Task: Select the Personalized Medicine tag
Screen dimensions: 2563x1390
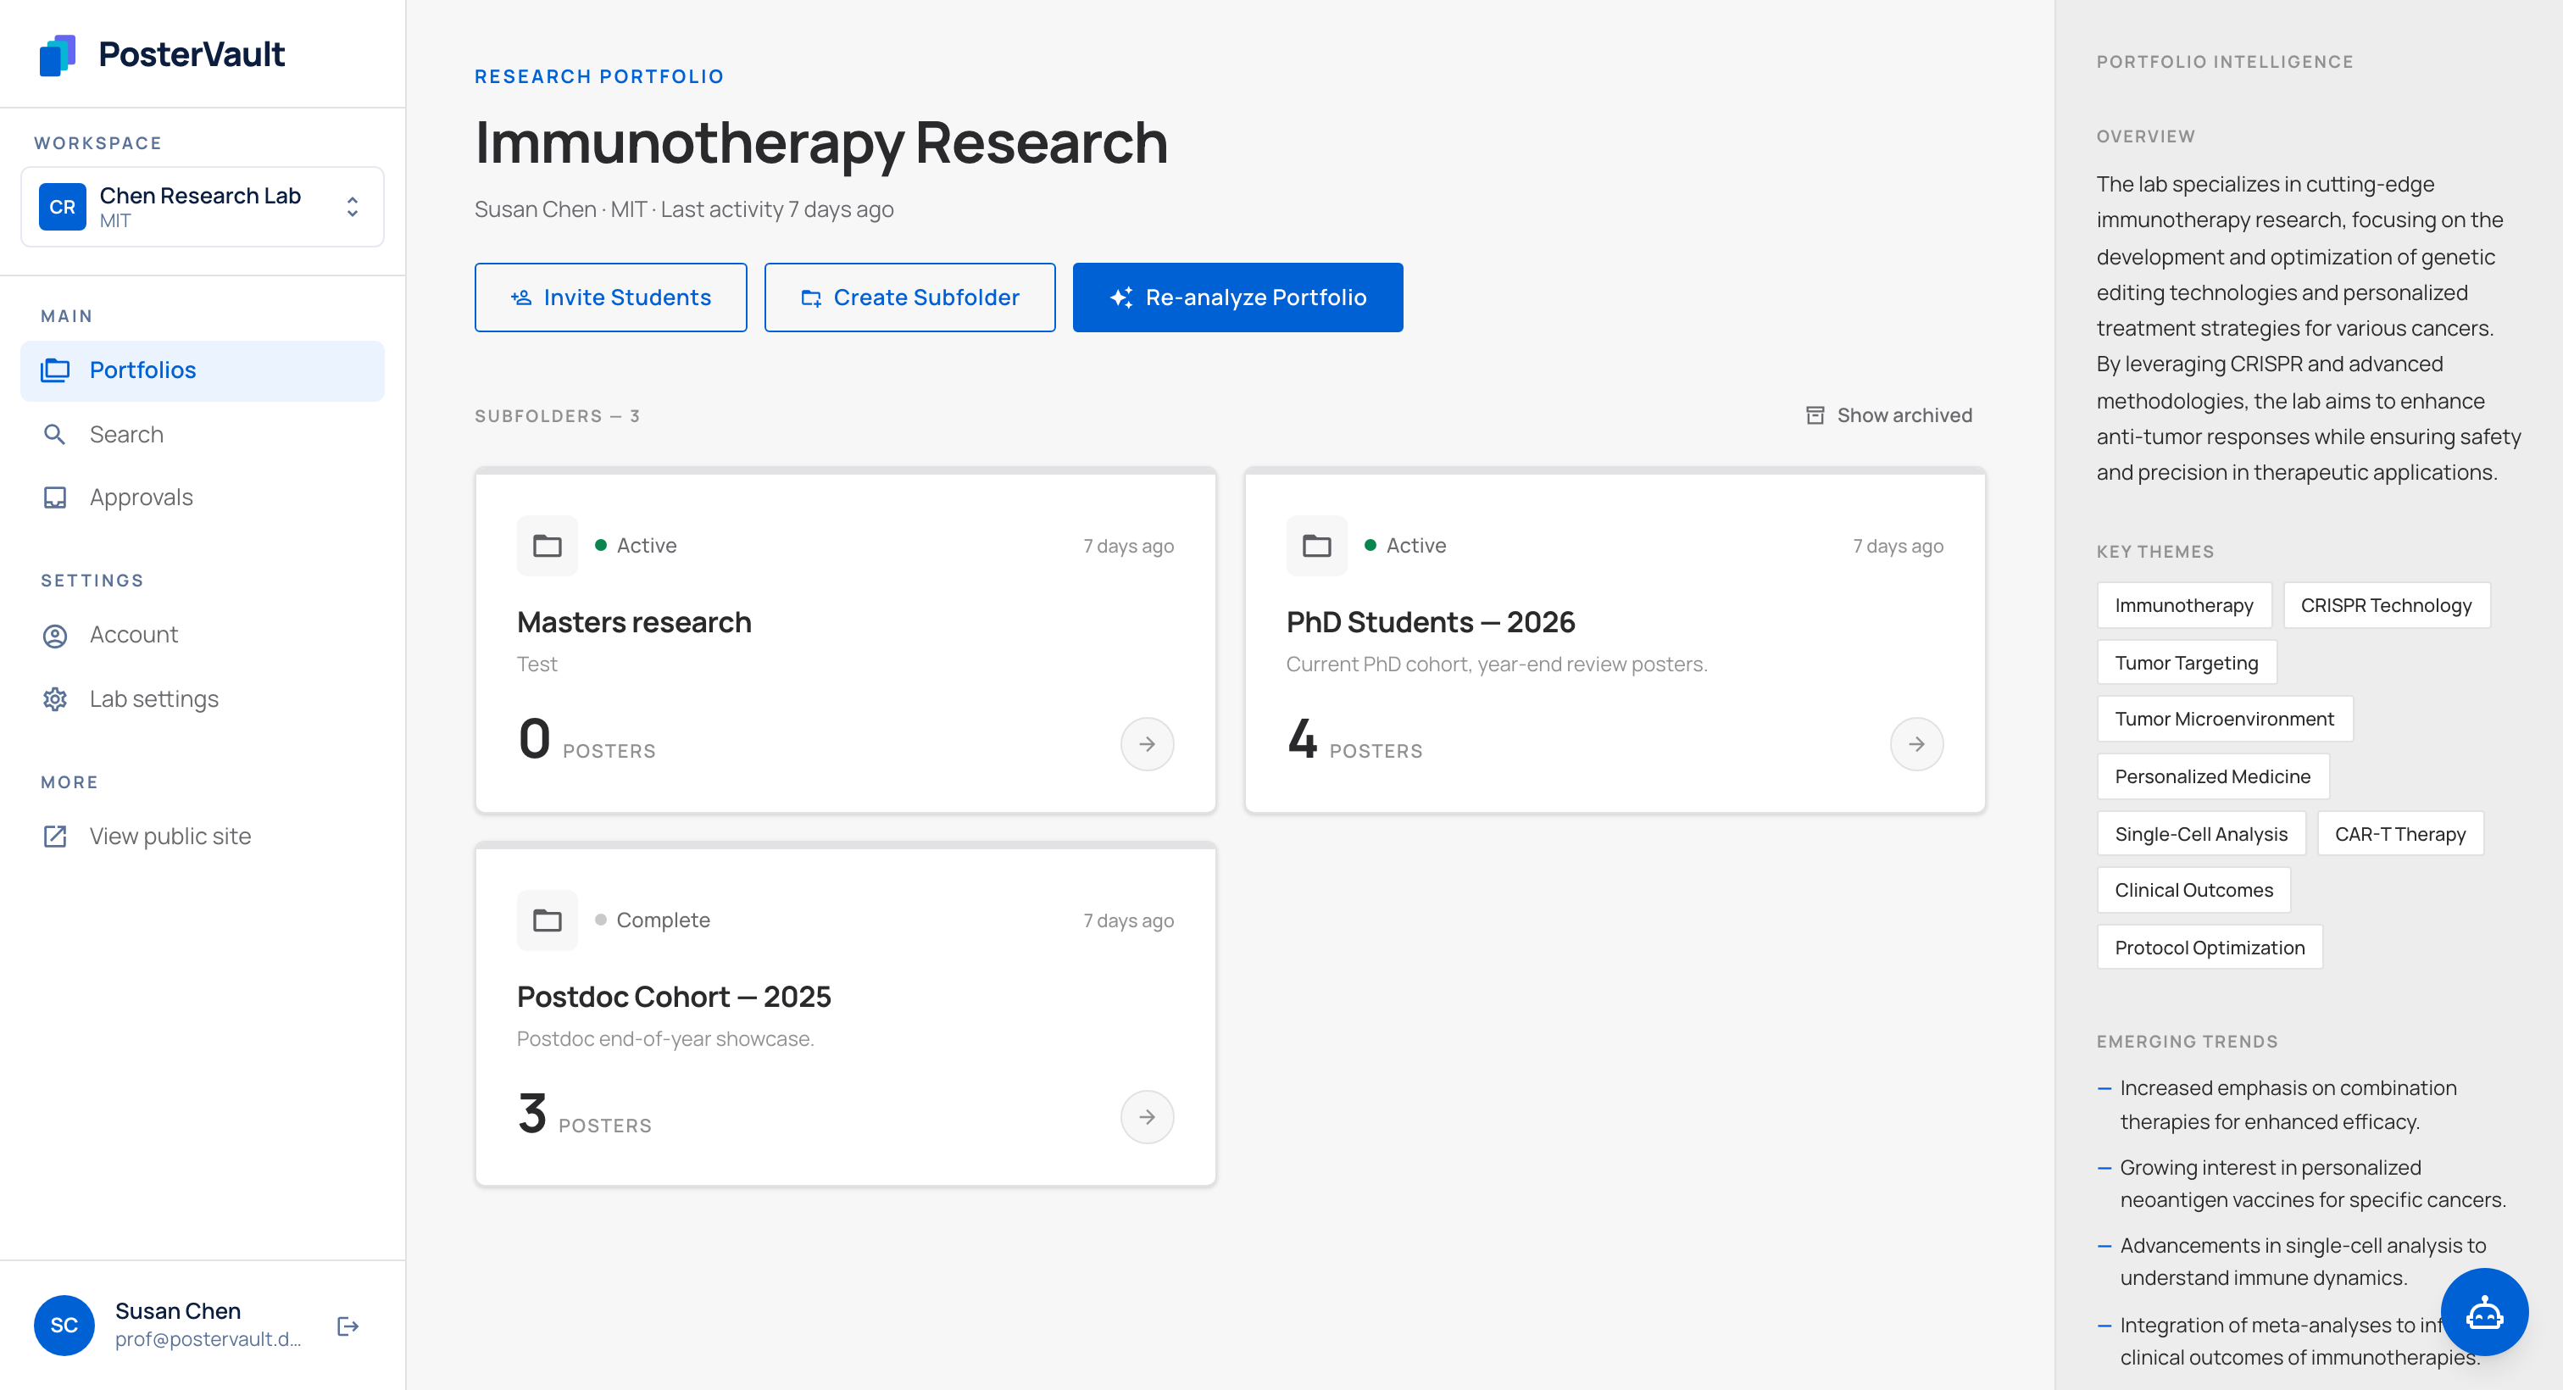Action: (2213, 776)
